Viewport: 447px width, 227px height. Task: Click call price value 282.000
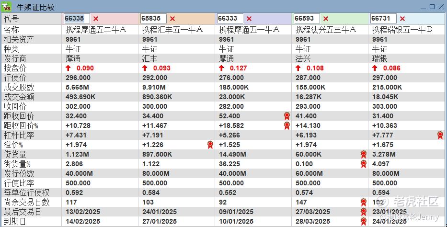click(x=231, y=106)
